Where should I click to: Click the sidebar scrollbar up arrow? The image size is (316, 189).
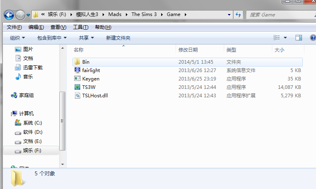coord(63,48)
